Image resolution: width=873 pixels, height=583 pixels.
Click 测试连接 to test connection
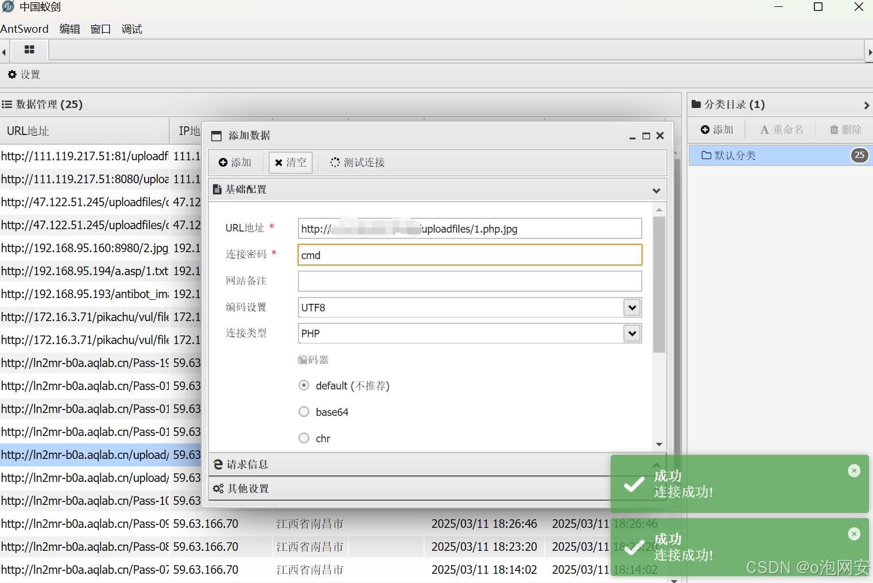point(357,163)
